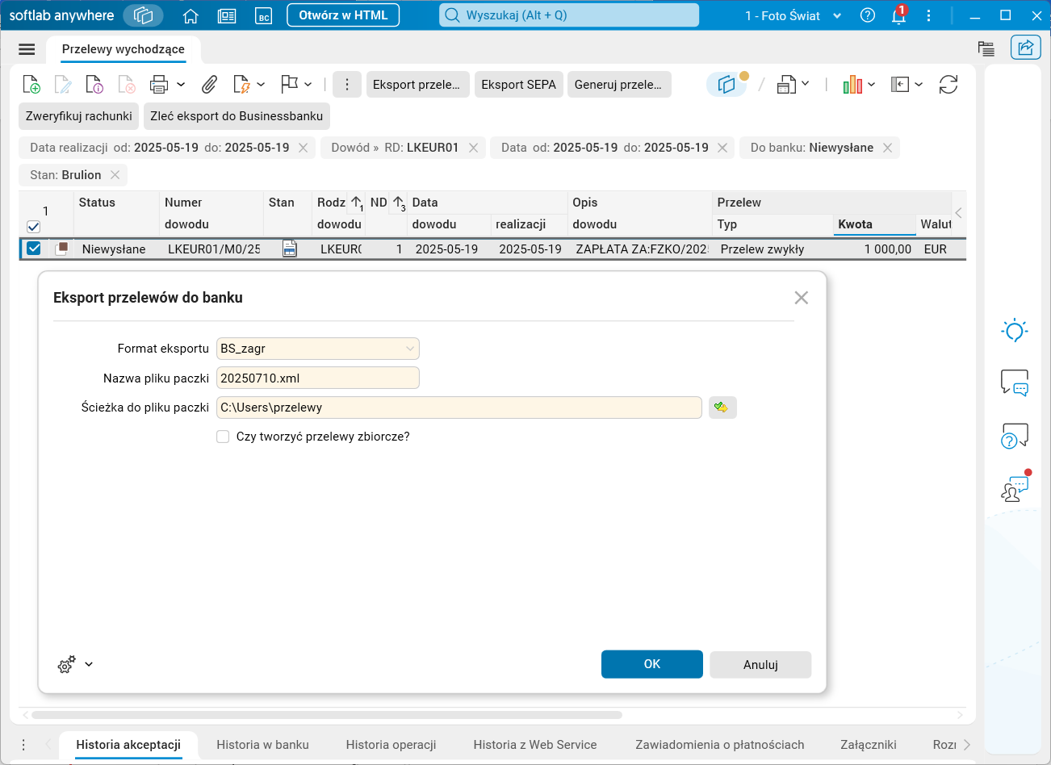Click the Eksport SEPA button
The height and width of the screenshot is (765, 1051).
[x=518, y=85]
